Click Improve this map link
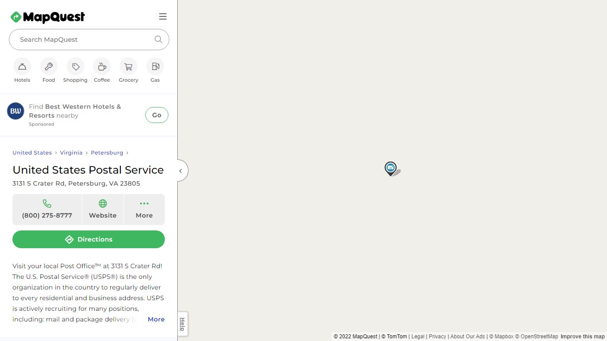607x341 pixels. click(583, 337)
